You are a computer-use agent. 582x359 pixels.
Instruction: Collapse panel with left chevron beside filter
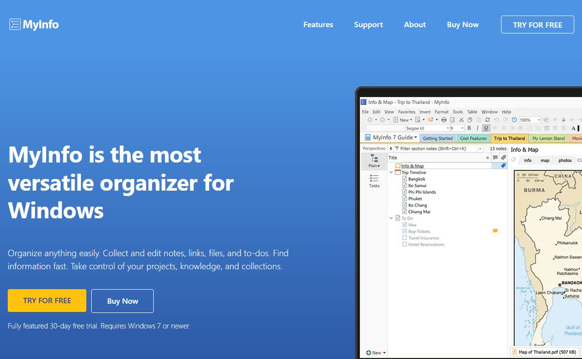point(391,148)
